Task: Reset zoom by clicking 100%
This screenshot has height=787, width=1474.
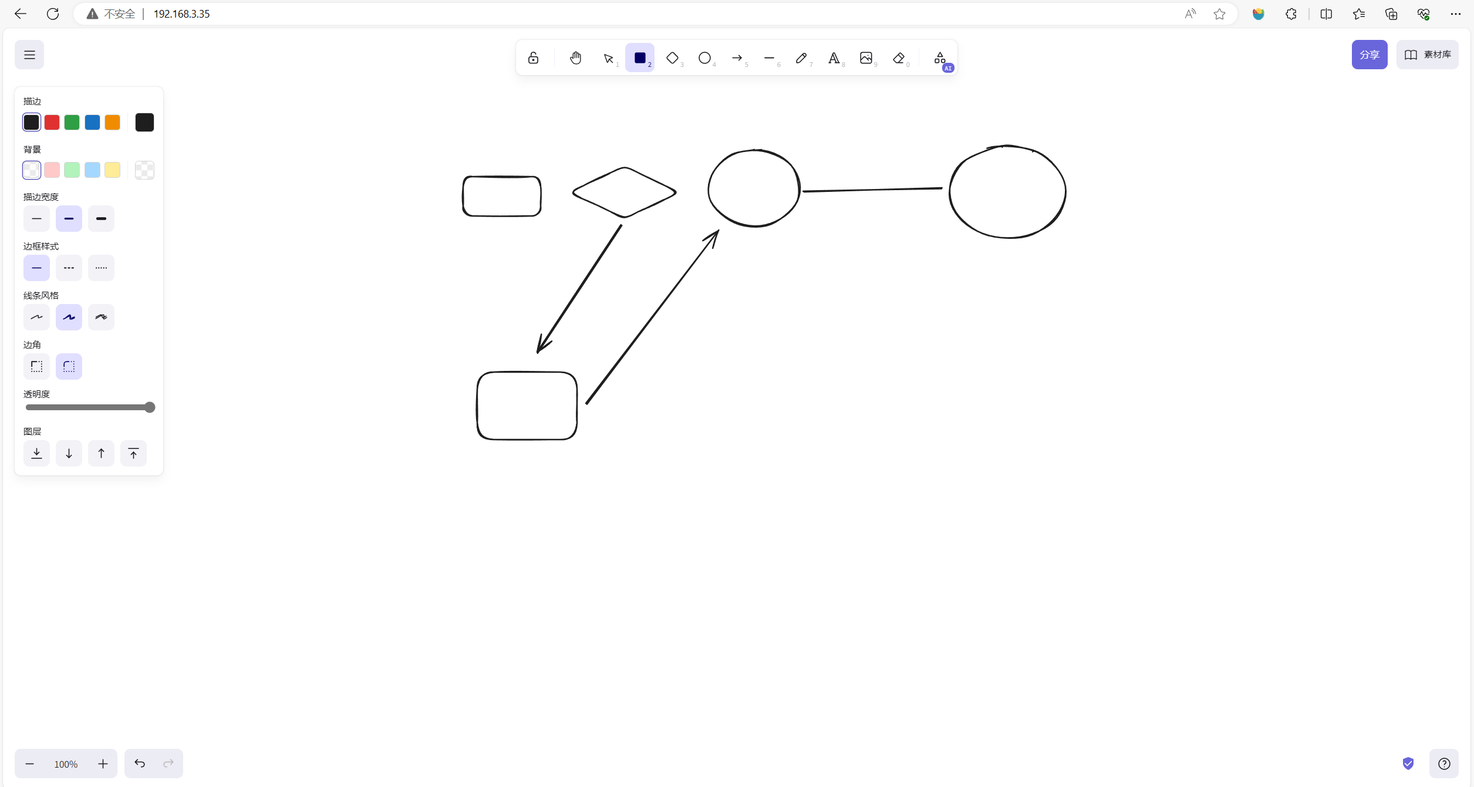Action: 66,764
